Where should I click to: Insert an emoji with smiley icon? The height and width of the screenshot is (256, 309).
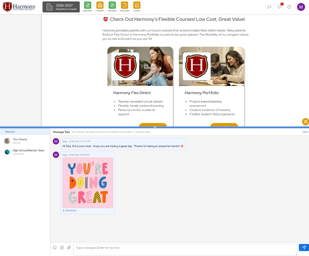tap(55, 248)
